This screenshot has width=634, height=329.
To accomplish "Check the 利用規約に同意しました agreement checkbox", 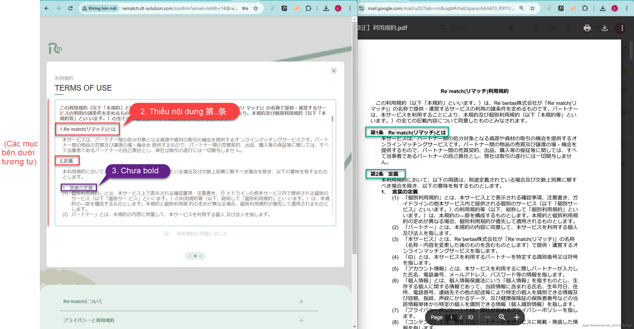I will point(166,234).
